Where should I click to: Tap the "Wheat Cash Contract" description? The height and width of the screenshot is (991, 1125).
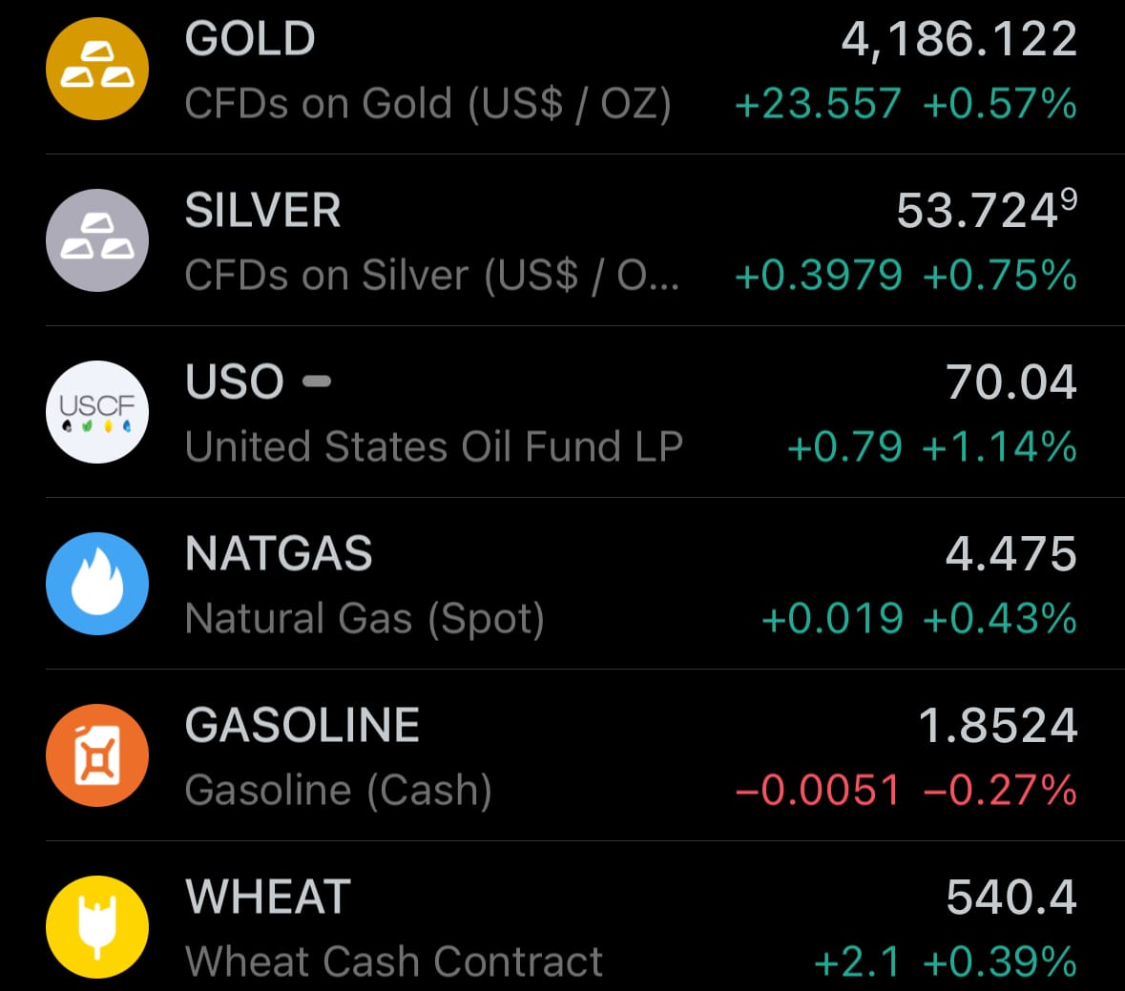pos(394,961)
